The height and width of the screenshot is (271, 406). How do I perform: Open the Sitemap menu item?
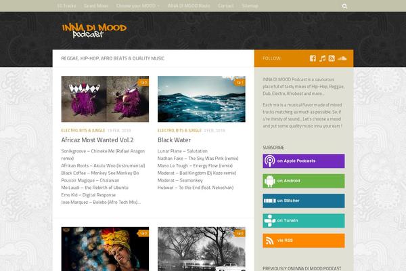(250, 5)
